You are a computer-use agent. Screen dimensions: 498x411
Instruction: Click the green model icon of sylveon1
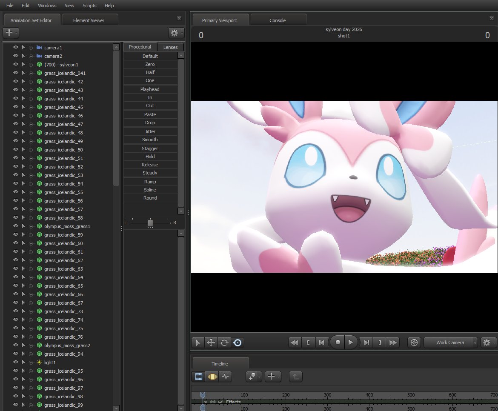pos(40,64)
